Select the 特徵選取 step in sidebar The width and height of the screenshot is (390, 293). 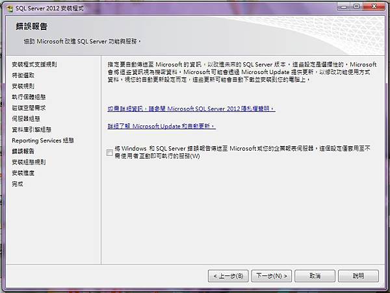coord(23,75)
